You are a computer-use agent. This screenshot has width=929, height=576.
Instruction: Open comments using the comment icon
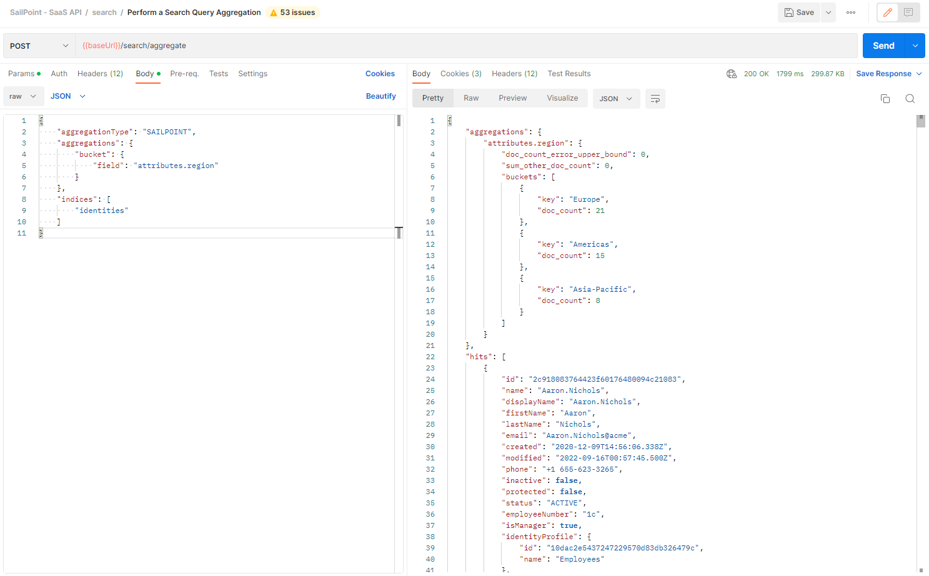click(x=908, y=12)
